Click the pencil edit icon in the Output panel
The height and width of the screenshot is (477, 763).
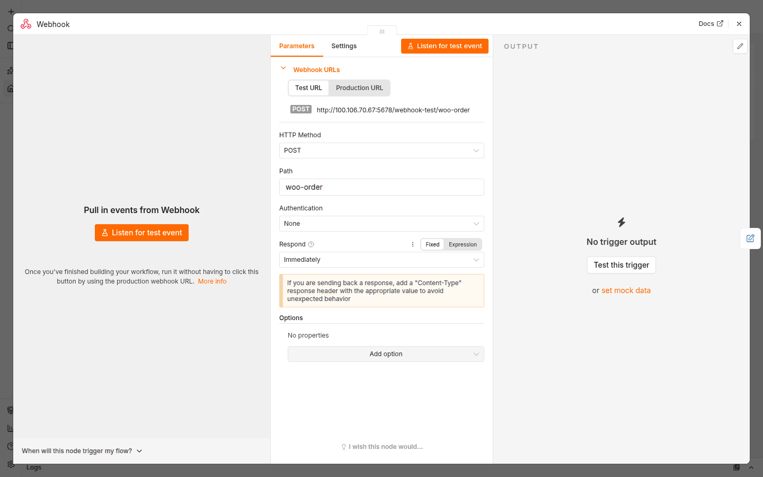coord(740,46)
